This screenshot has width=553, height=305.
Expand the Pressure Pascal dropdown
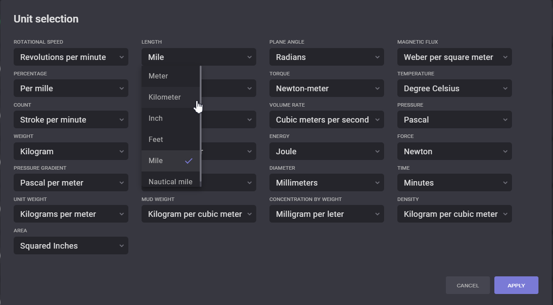pyautogui.click(x=454, y=120)
